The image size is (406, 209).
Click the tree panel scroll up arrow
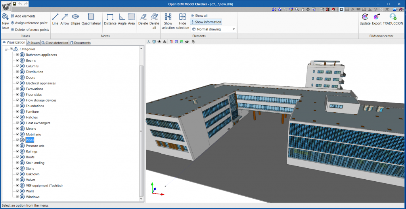(141, 48)
